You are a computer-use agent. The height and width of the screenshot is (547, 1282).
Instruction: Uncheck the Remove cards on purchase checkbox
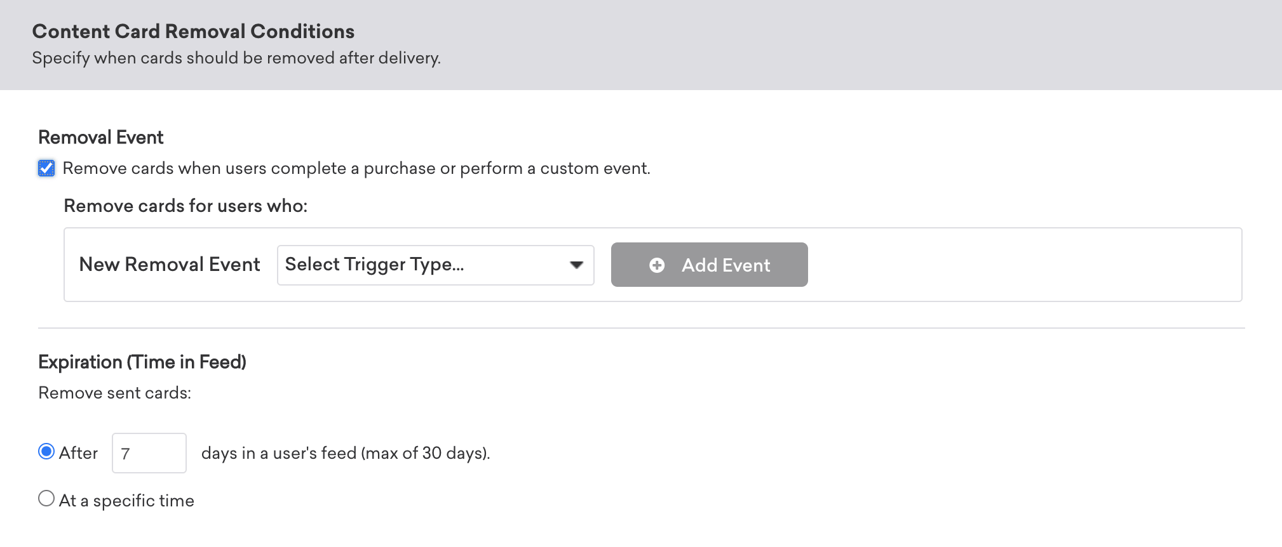tap(46, 168)
